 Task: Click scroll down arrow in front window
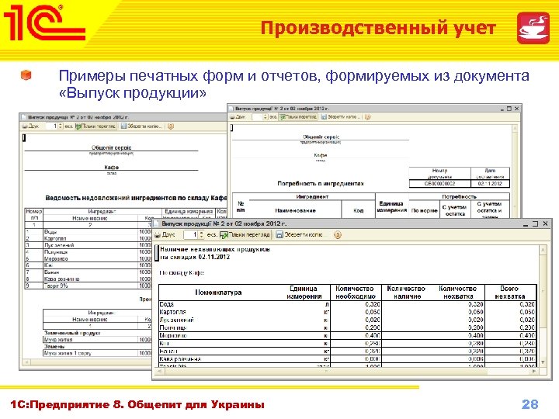(x=543, y=362)
